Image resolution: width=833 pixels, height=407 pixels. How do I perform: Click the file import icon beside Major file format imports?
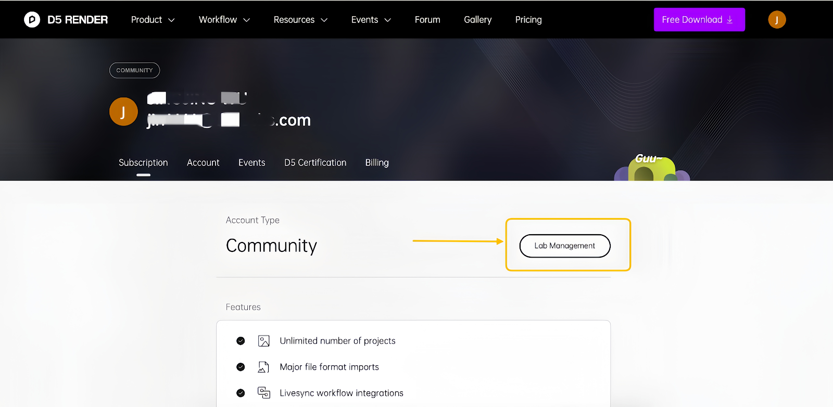[264, 367]
